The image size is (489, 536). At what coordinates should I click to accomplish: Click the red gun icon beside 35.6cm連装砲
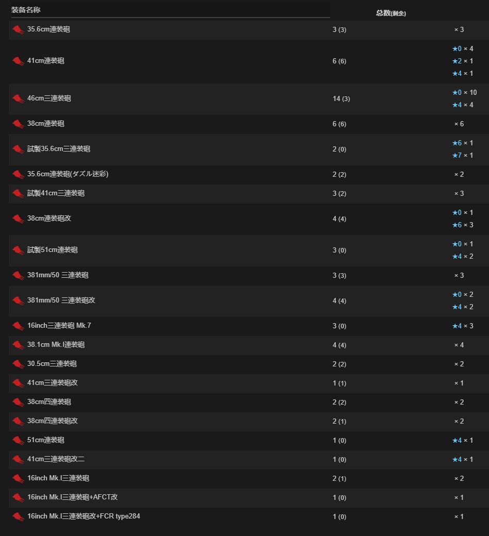18,30
